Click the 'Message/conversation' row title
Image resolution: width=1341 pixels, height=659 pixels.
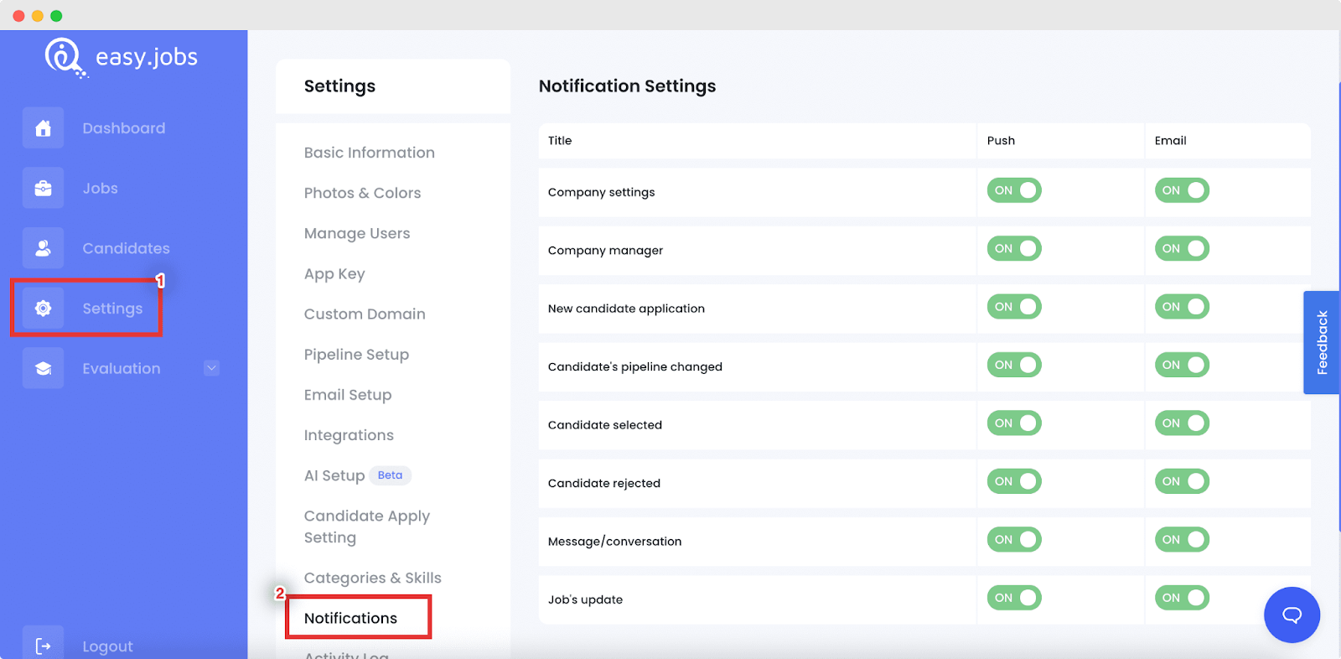(x=615, y=542)
